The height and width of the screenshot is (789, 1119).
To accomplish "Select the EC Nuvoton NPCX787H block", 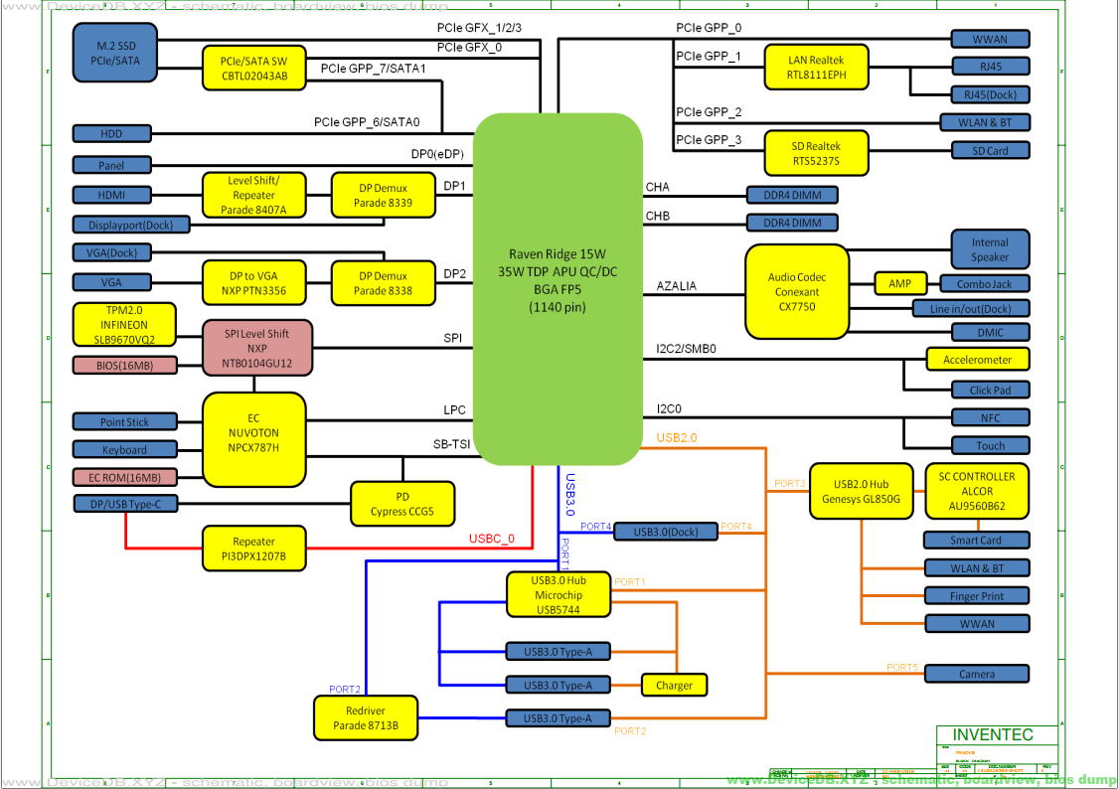I will (x=253, y=434).
